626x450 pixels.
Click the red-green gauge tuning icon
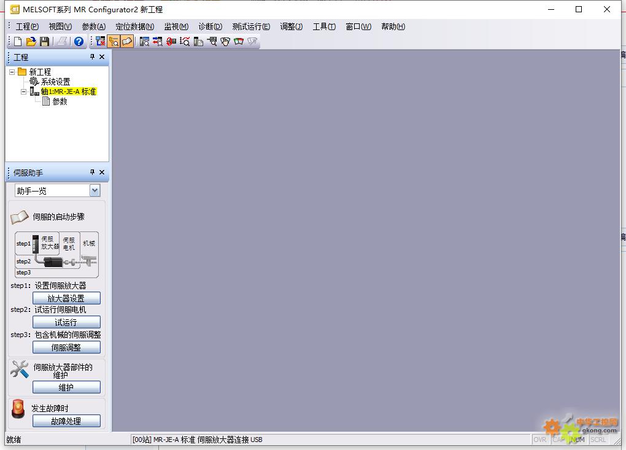[239, 41]
